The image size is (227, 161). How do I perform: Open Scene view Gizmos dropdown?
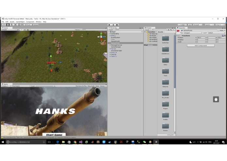[x=78, y=30]
